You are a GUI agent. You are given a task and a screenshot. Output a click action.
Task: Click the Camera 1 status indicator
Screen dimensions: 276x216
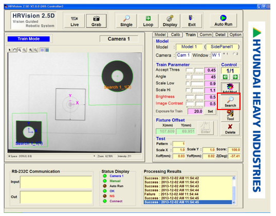click(105, 176)
